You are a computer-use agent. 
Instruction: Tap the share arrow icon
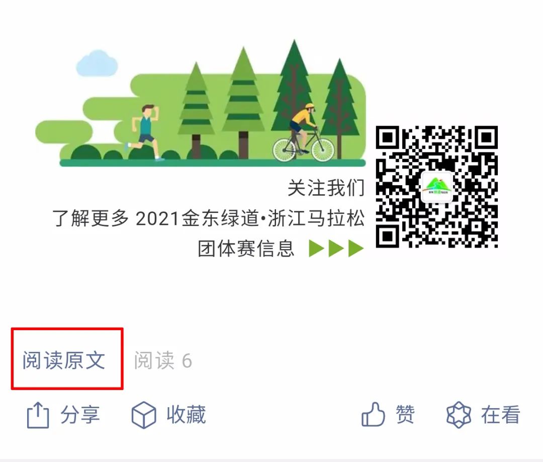(38, 415)
